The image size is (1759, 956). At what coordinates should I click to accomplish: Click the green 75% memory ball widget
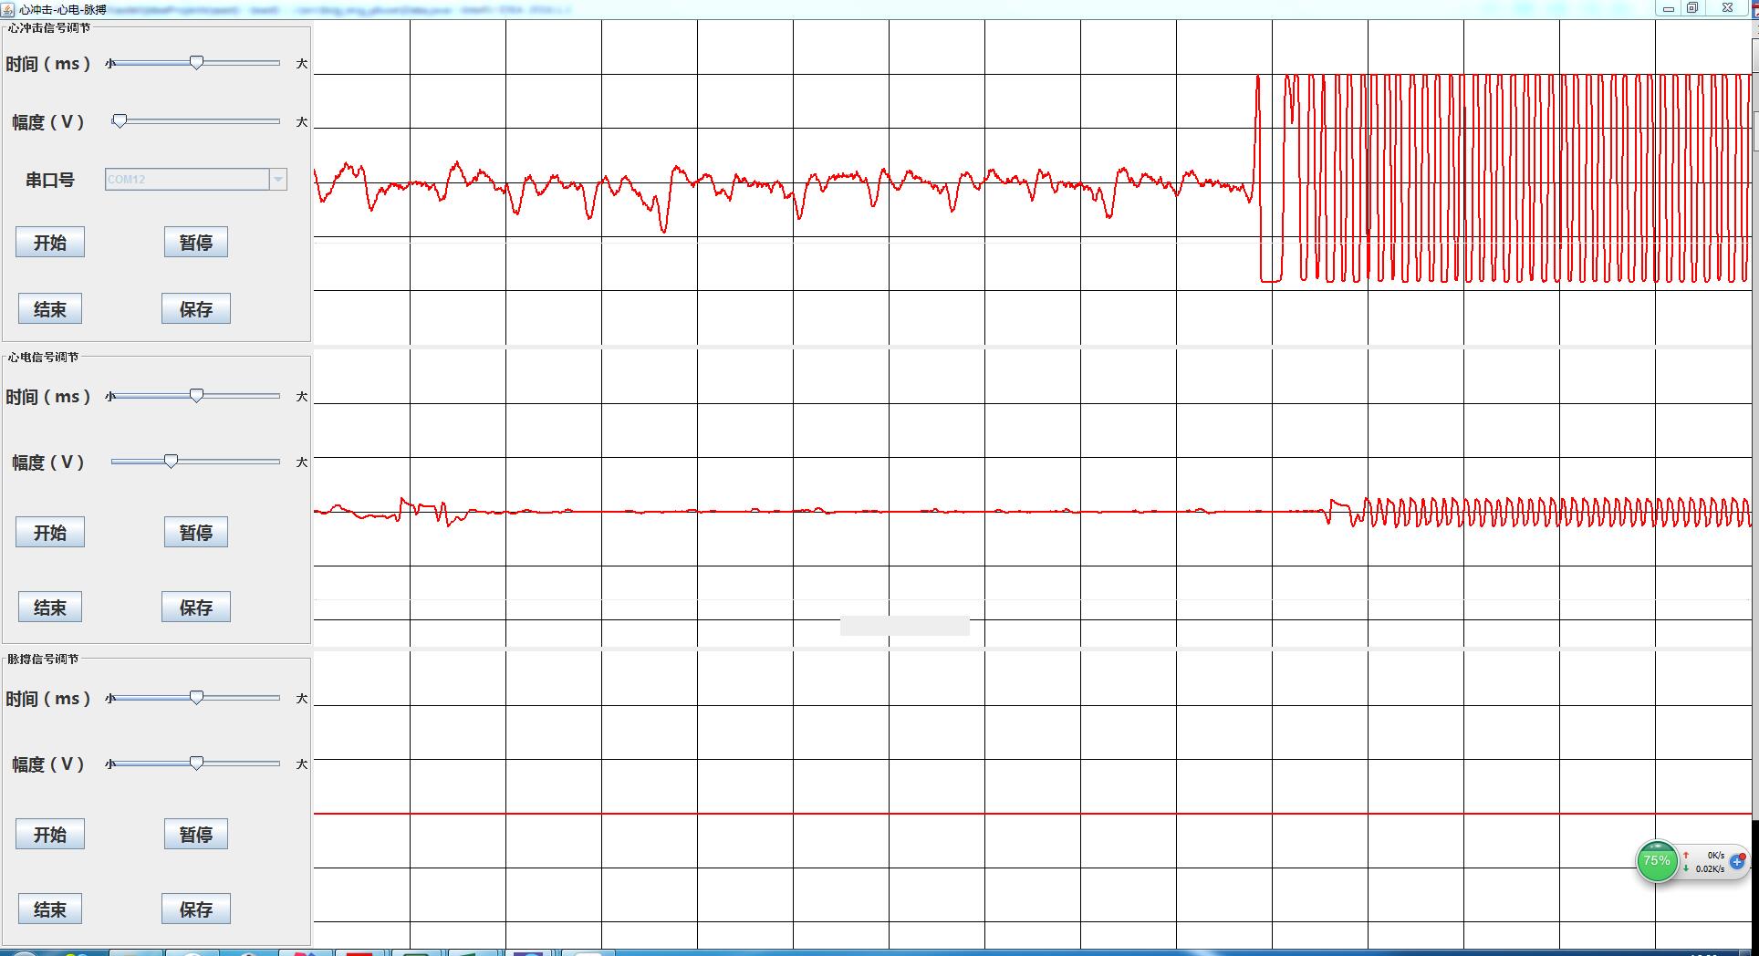pos(1657,861)
